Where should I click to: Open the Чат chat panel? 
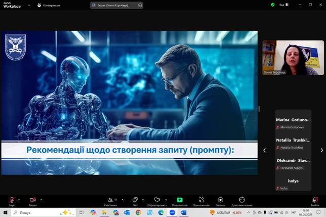pyautogui.click(x=135, y=200)
